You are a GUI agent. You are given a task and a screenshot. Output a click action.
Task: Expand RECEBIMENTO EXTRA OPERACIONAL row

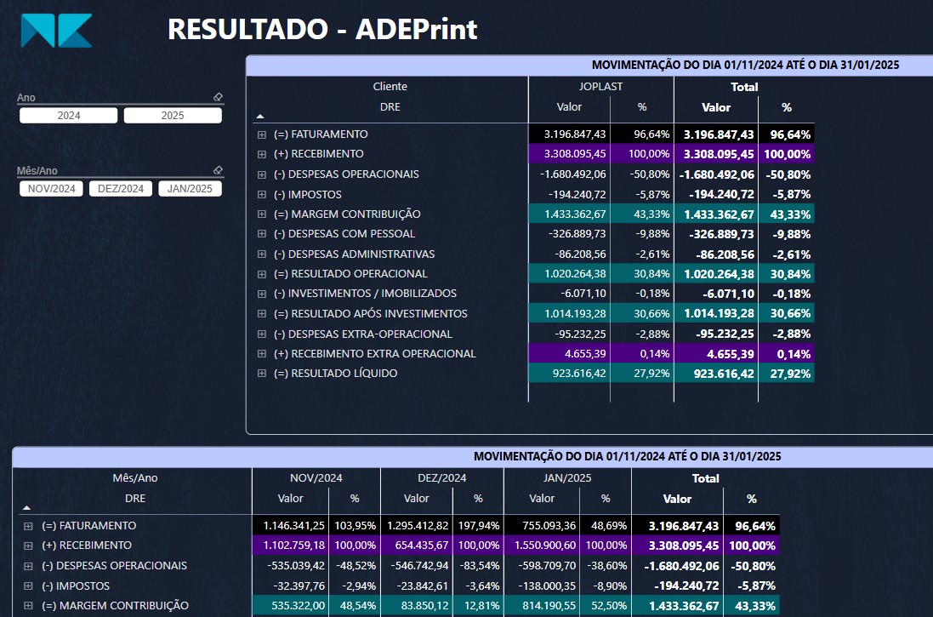pos(261,354)
